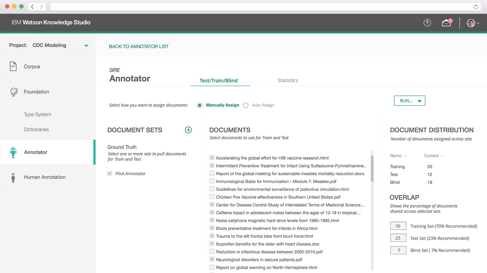The image size is (487, 273).
Task: Open Dictionaries in the sidebar
Action: point(36,130)
